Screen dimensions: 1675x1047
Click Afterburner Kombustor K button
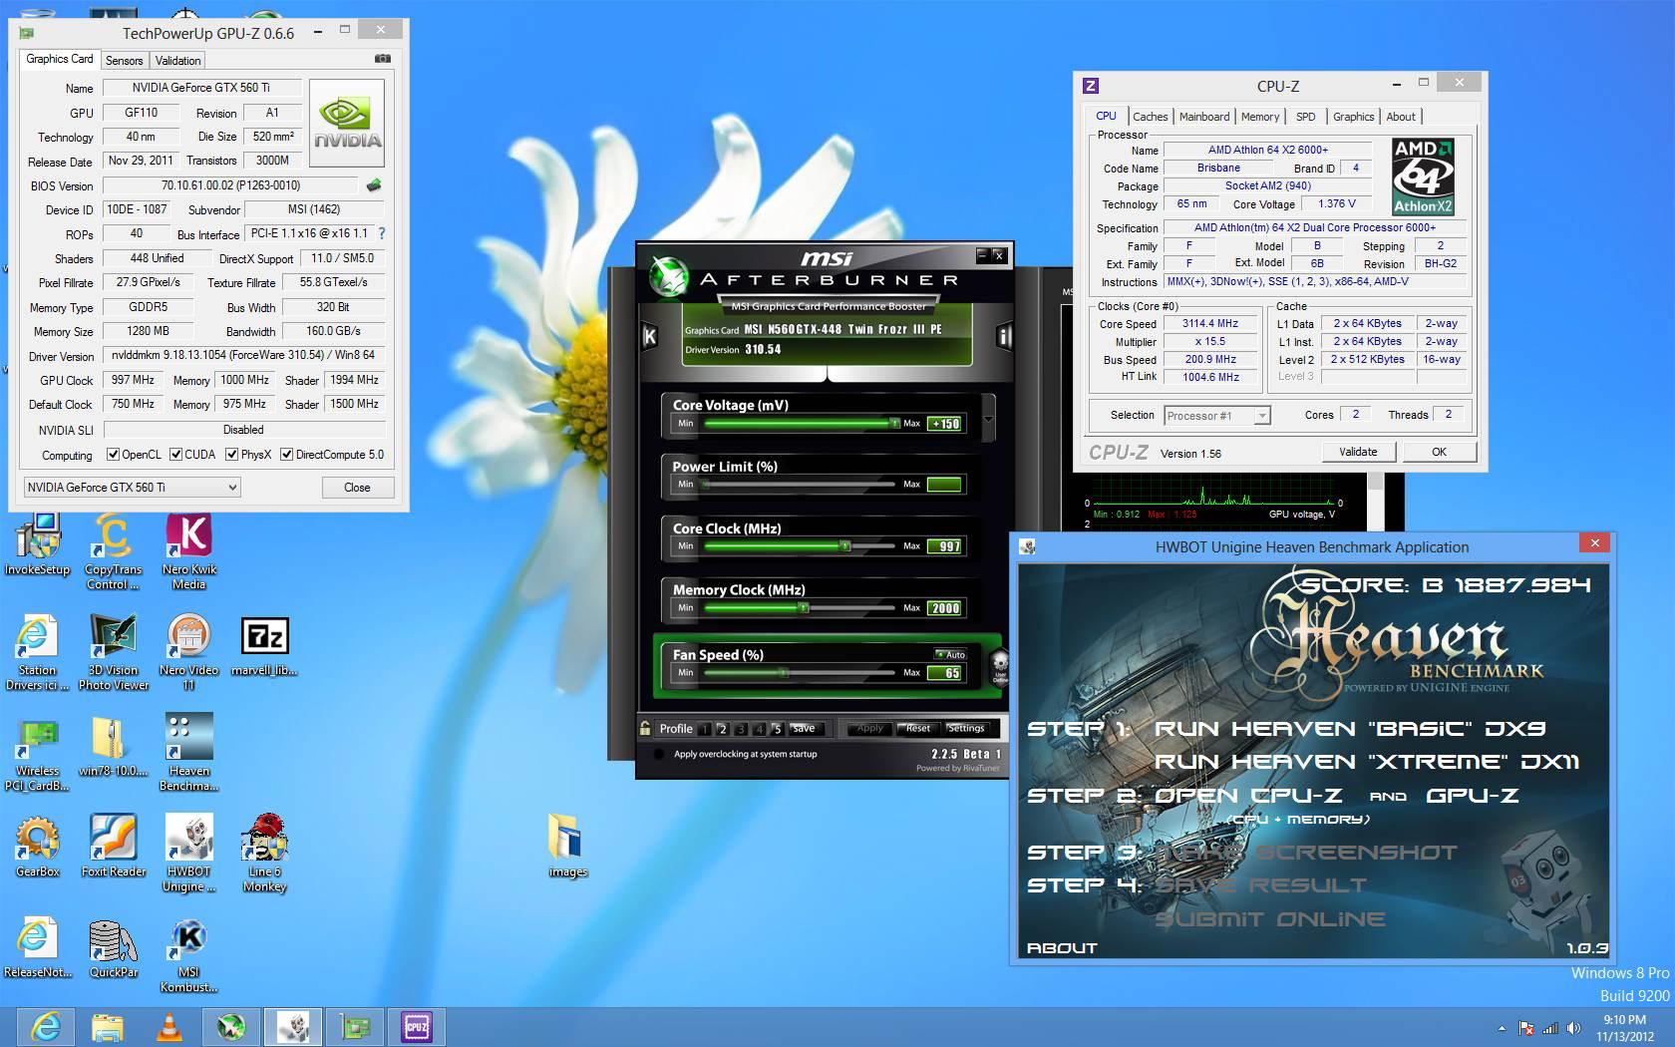pyautogui.click(x=649, y=336)
